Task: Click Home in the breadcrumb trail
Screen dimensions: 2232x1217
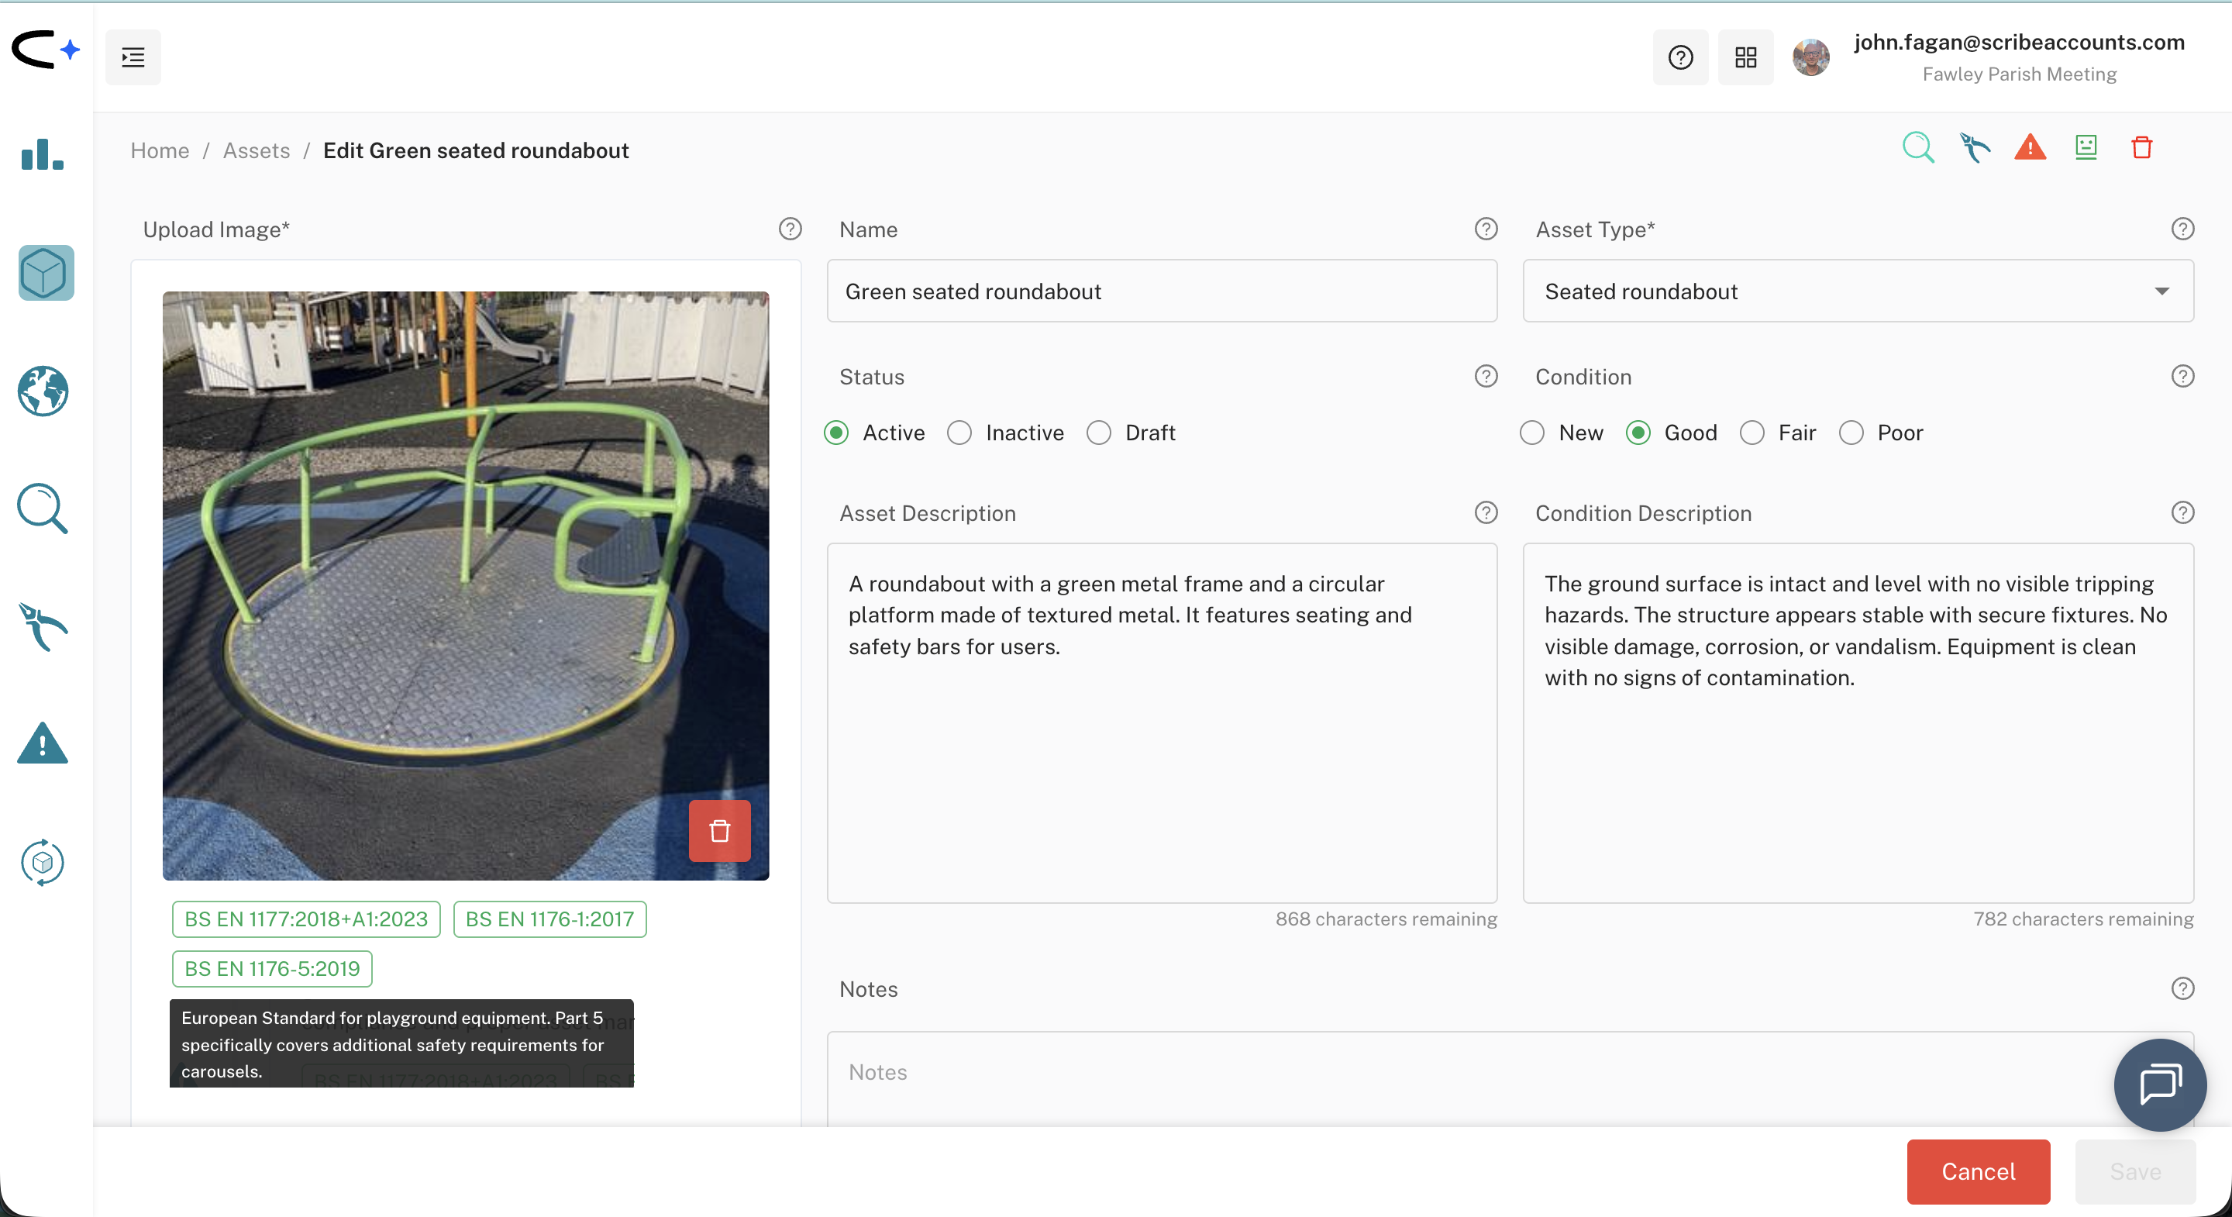Action: click(x=160, y=150)
